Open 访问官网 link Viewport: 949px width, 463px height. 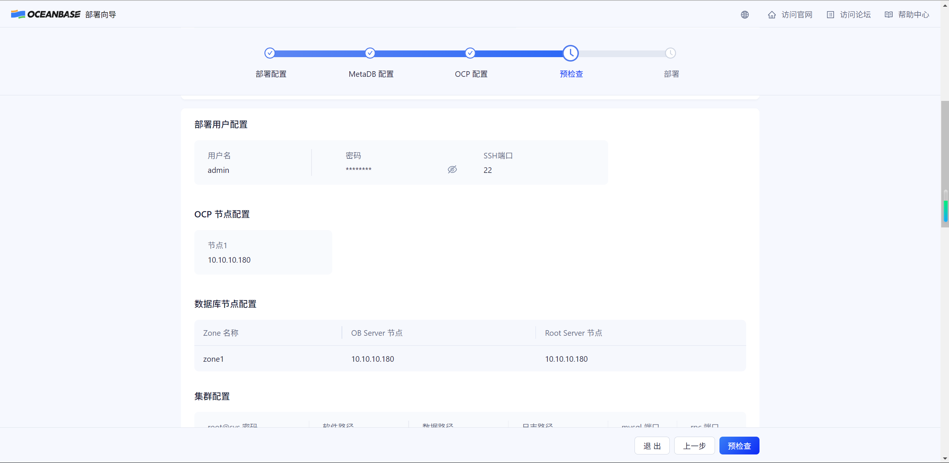coord(797,15)
